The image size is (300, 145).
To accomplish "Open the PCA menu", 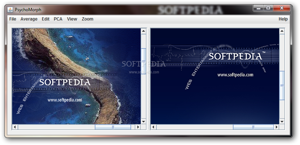I will tap(58, 19).
